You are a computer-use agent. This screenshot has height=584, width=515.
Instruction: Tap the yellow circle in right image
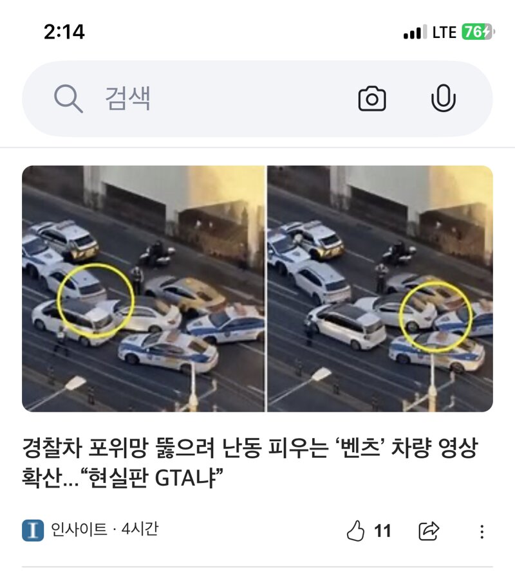pyautogui.click(x=436, y=316)
